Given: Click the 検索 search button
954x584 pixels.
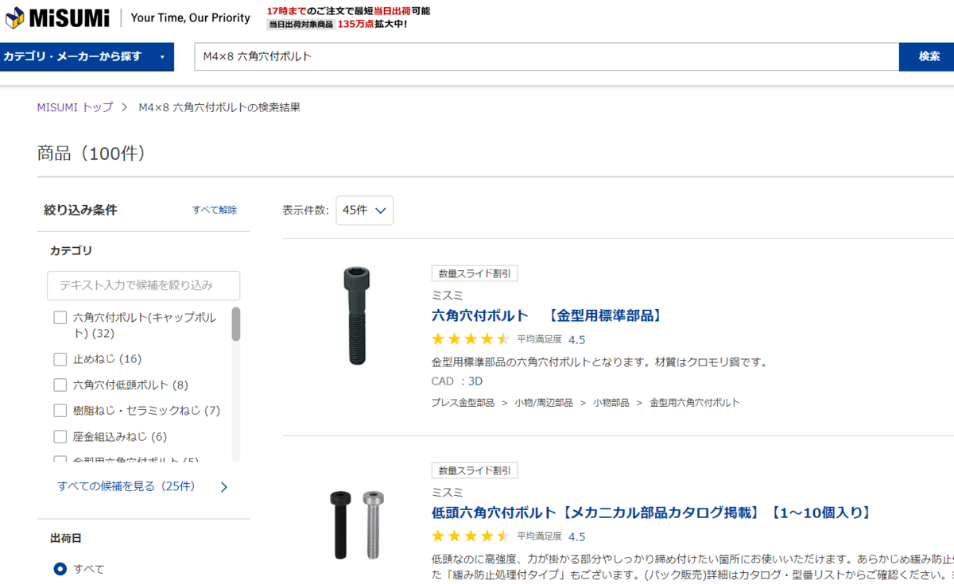Looking at the screenshot, I should pos(929,56).
